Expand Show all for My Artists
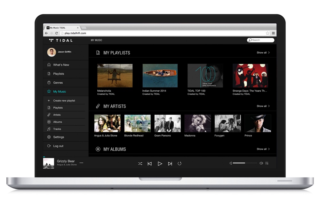The image size is (320, 202). coord(263,106)
